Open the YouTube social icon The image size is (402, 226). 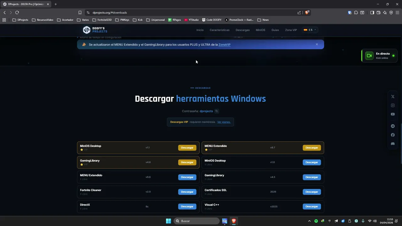tap(393, 114)
